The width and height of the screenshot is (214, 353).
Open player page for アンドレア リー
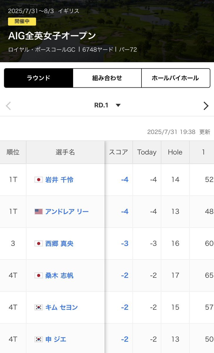[67, 212]
